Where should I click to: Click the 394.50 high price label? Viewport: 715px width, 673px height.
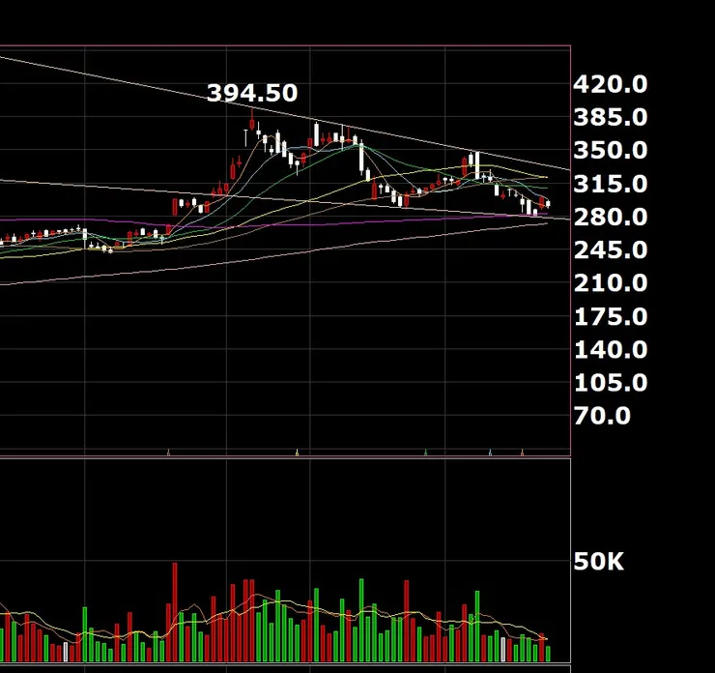tap(252, 93)
